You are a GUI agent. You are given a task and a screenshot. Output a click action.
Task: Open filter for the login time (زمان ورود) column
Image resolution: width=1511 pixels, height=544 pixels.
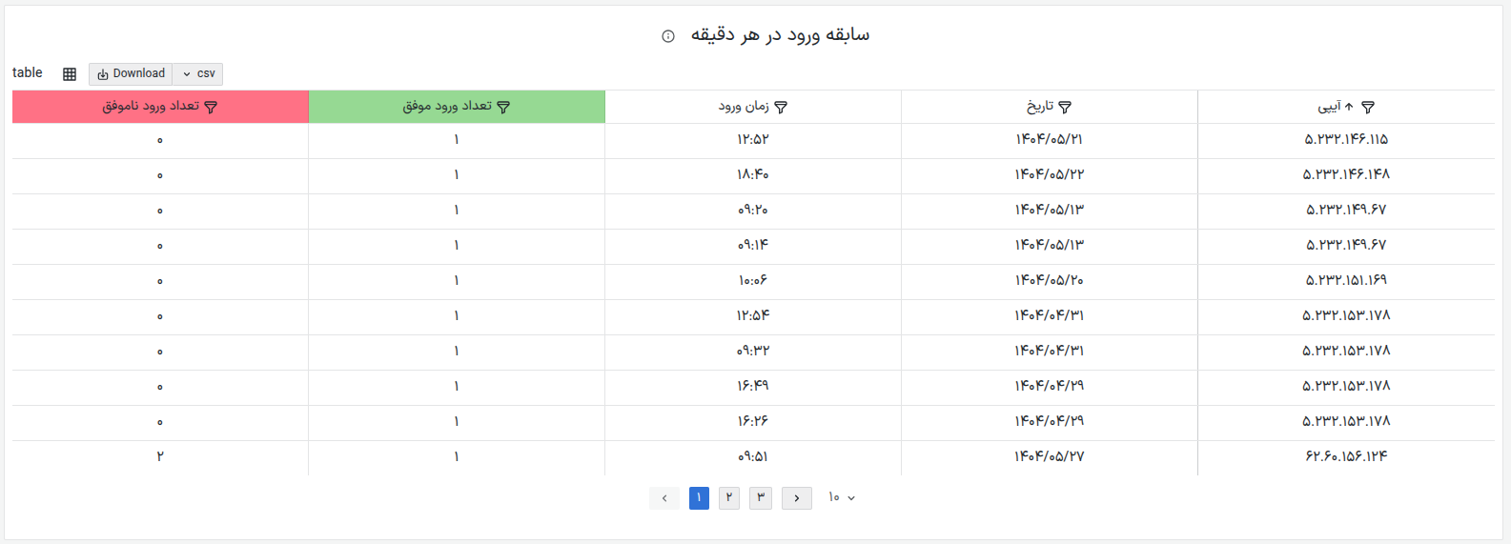[x=781, y=108]
